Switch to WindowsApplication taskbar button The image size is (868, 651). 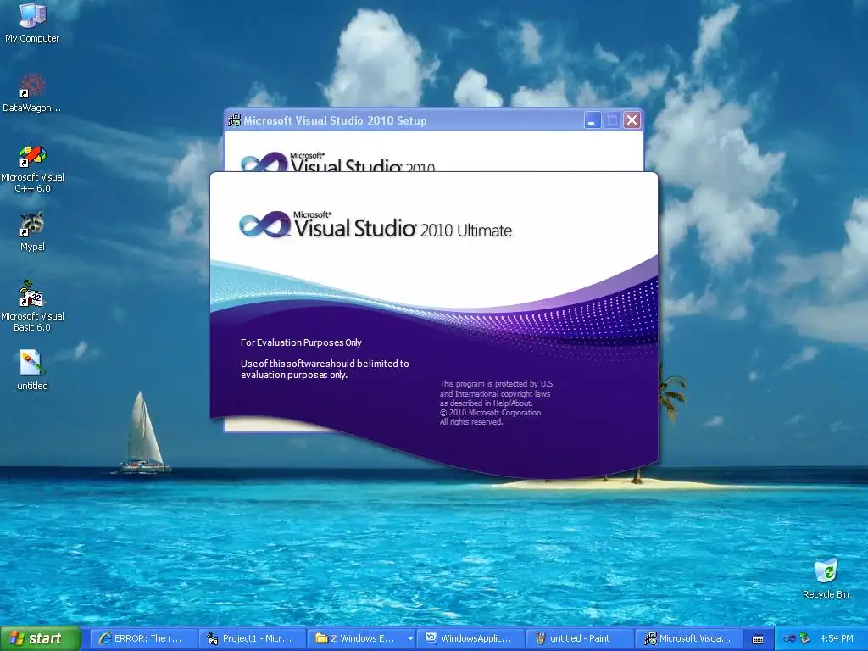[470, 638]
